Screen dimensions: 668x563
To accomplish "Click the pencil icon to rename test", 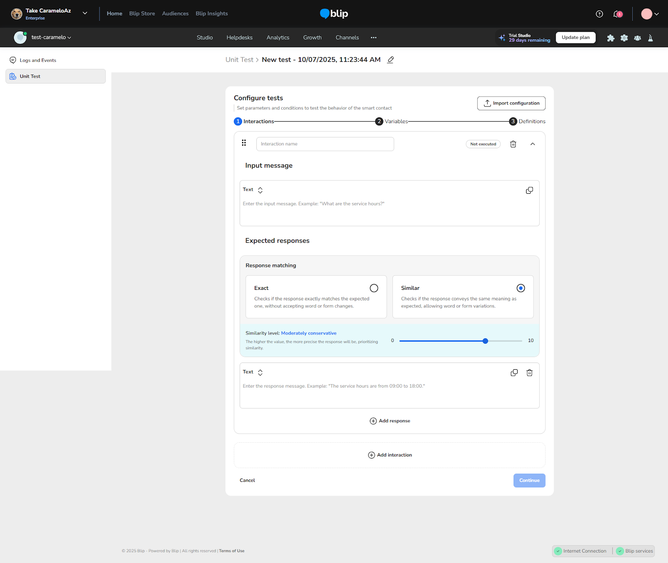I will (x=390, y=60).
